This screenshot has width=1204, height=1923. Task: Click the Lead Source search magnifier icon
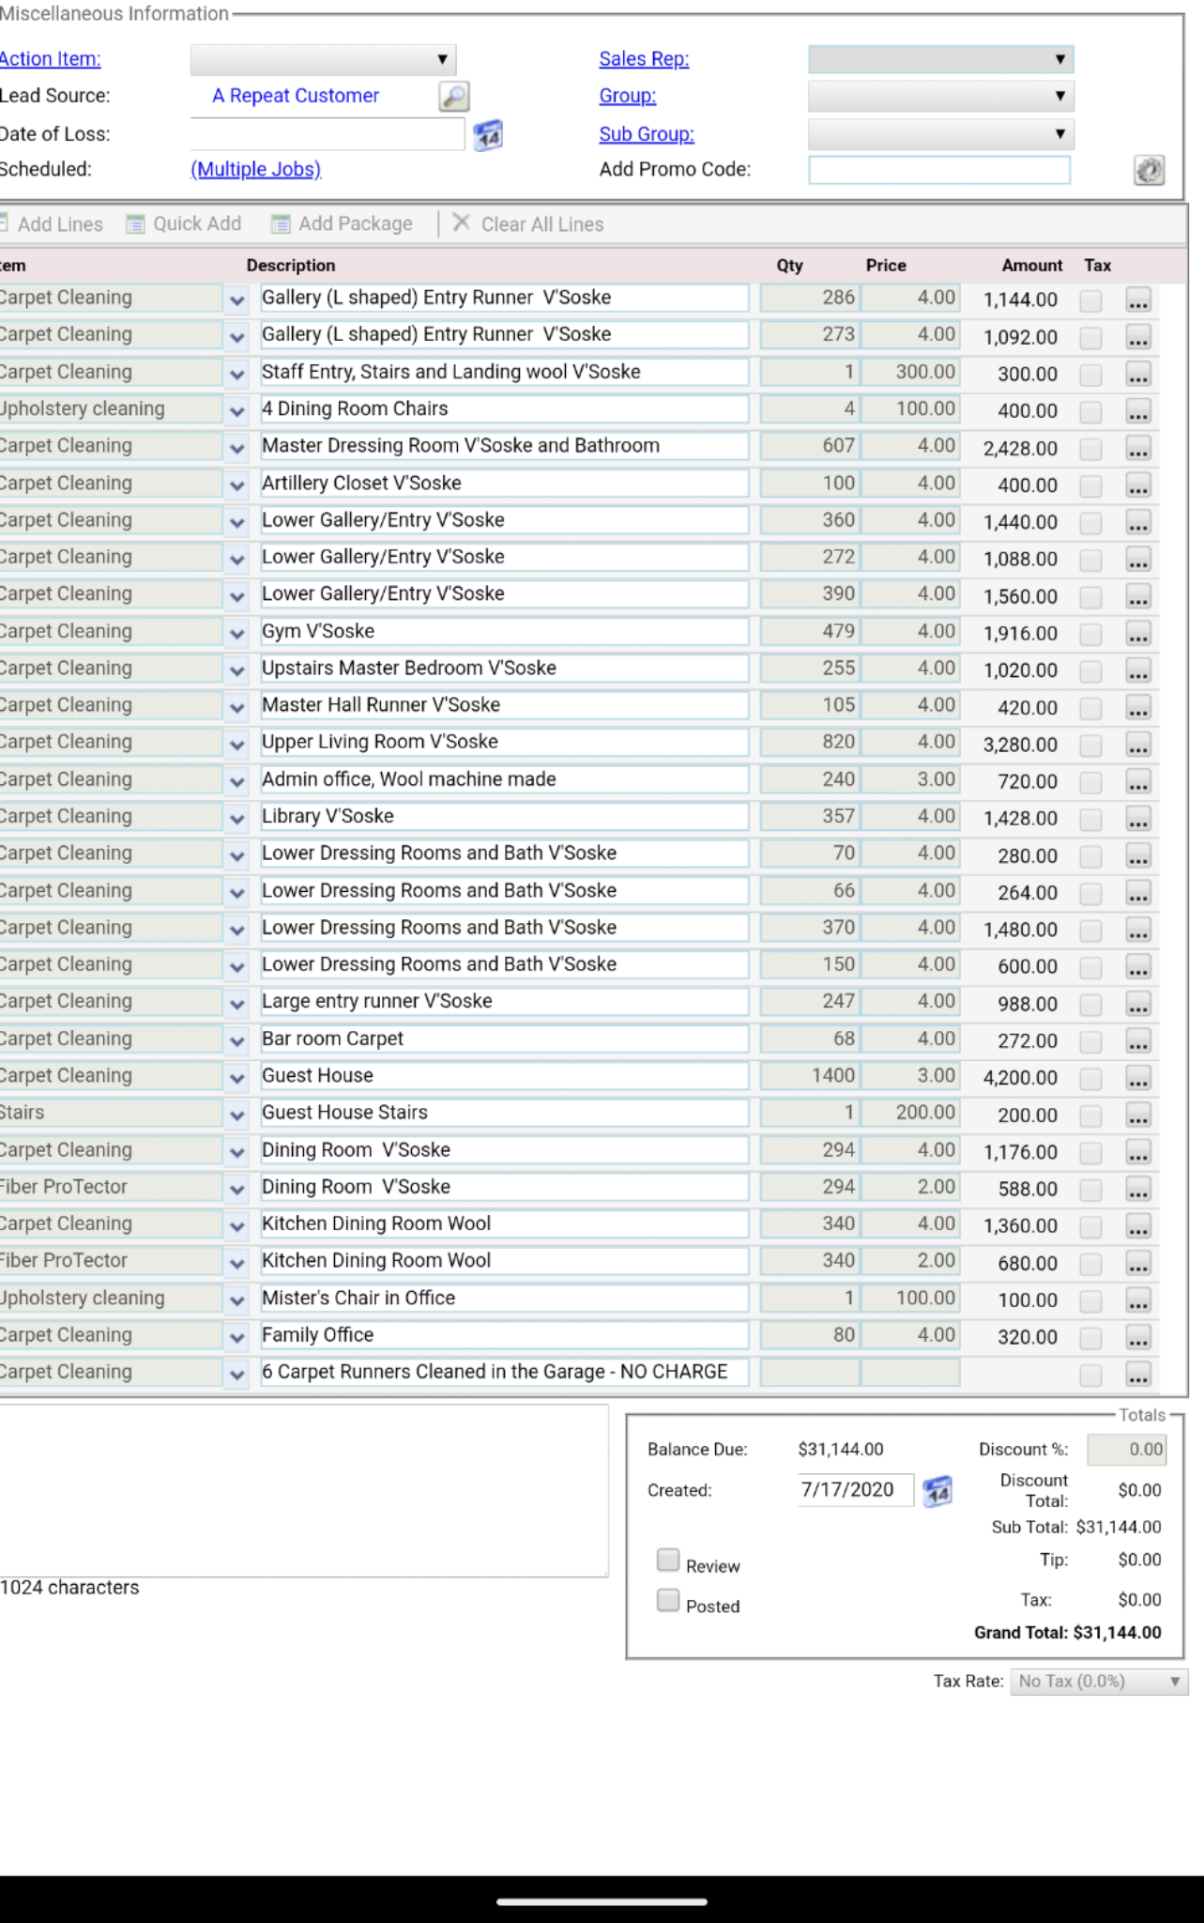[453, 96]
